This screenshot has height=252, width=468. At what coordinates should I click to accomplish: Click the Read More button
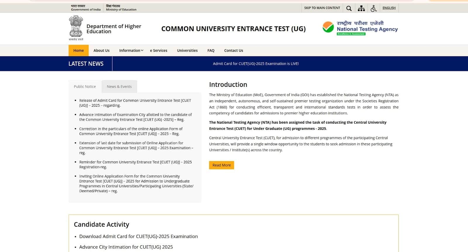point(221,165)
